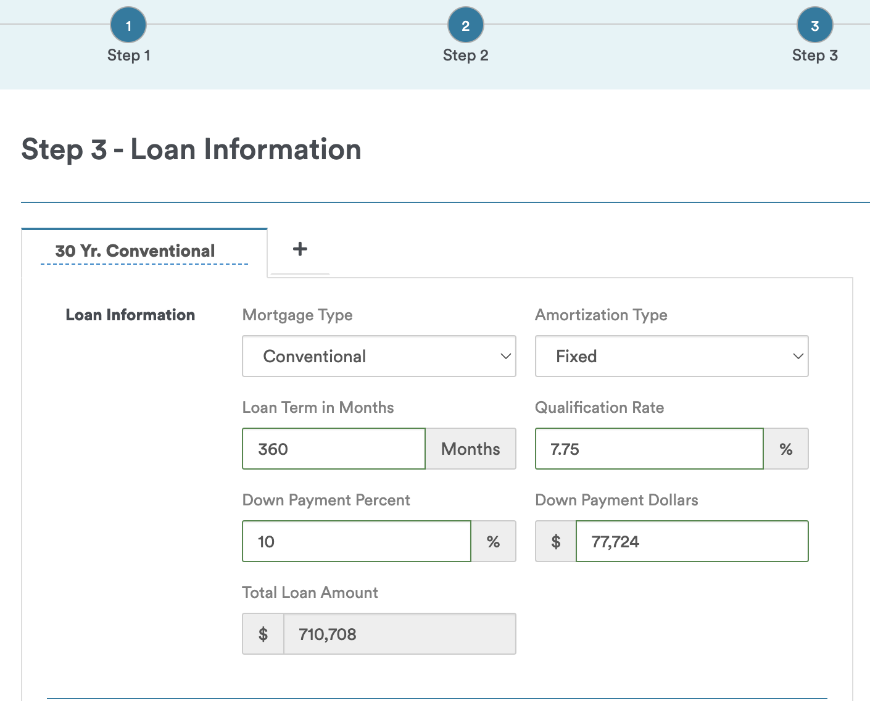Screen dimensions: 870x701
Task: Focus the Loan Term in Months field
Action: pos(333,449)
